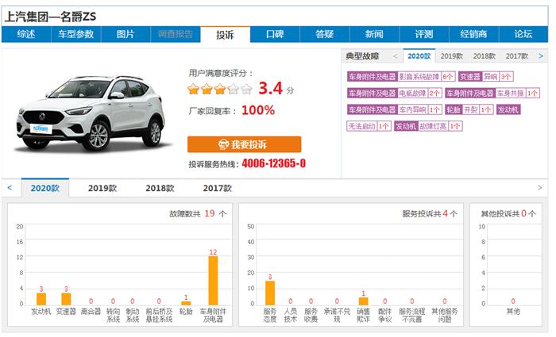Click the 发动机 bar in fault chart
The width and height of the screenshot is (556, 337).
click(41, 299)
